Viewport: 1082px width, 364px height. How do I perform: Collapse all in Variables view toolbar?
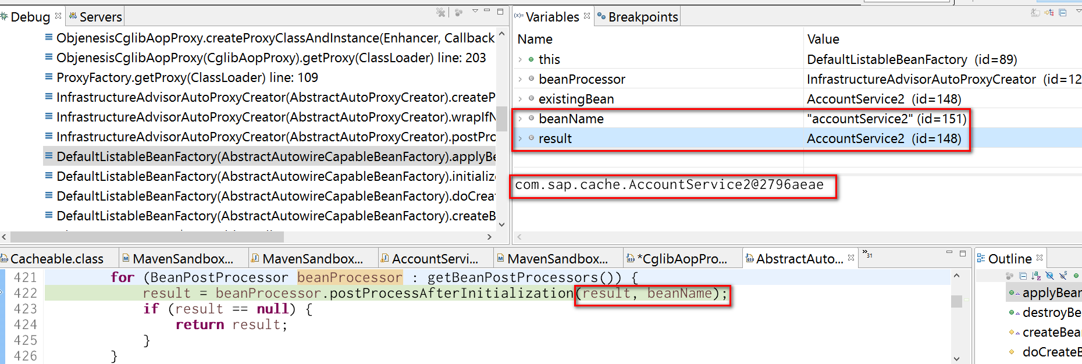[1063, 12]
